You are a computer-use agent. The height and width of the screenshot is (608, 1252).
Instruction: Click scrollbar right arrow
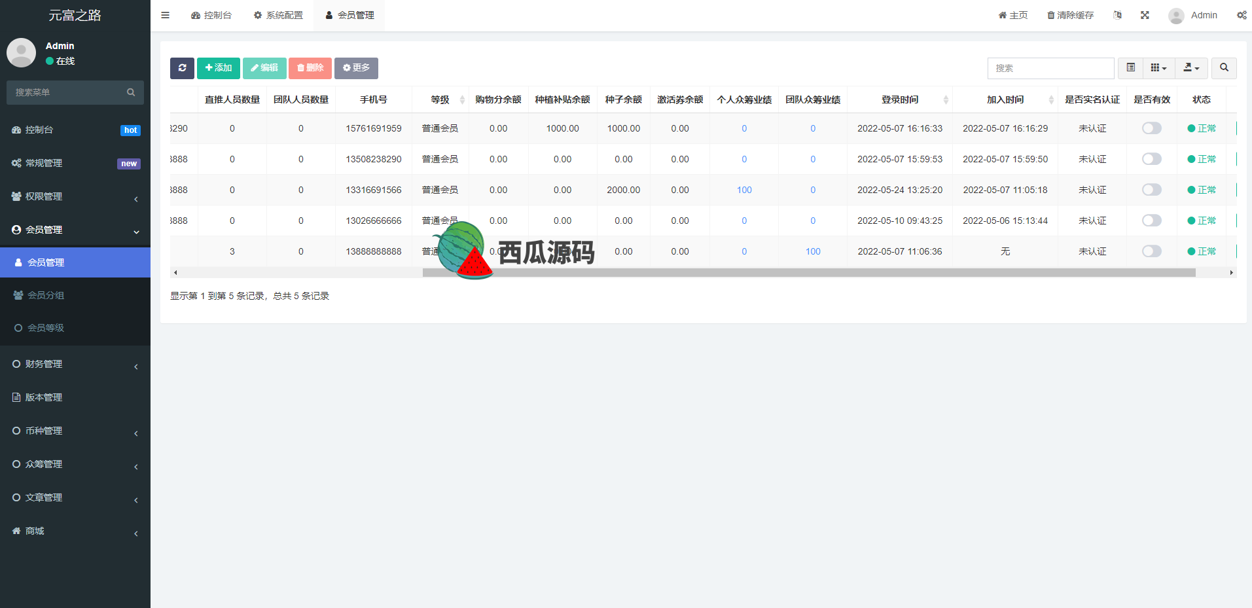tap(1232, 273)
